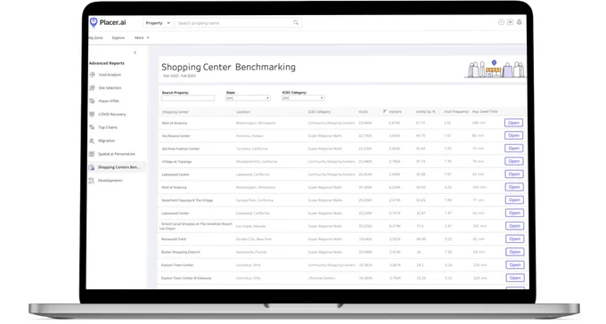606x324 pixels.
Task: Click the search magnifier icon
Action: pos(296,23)
